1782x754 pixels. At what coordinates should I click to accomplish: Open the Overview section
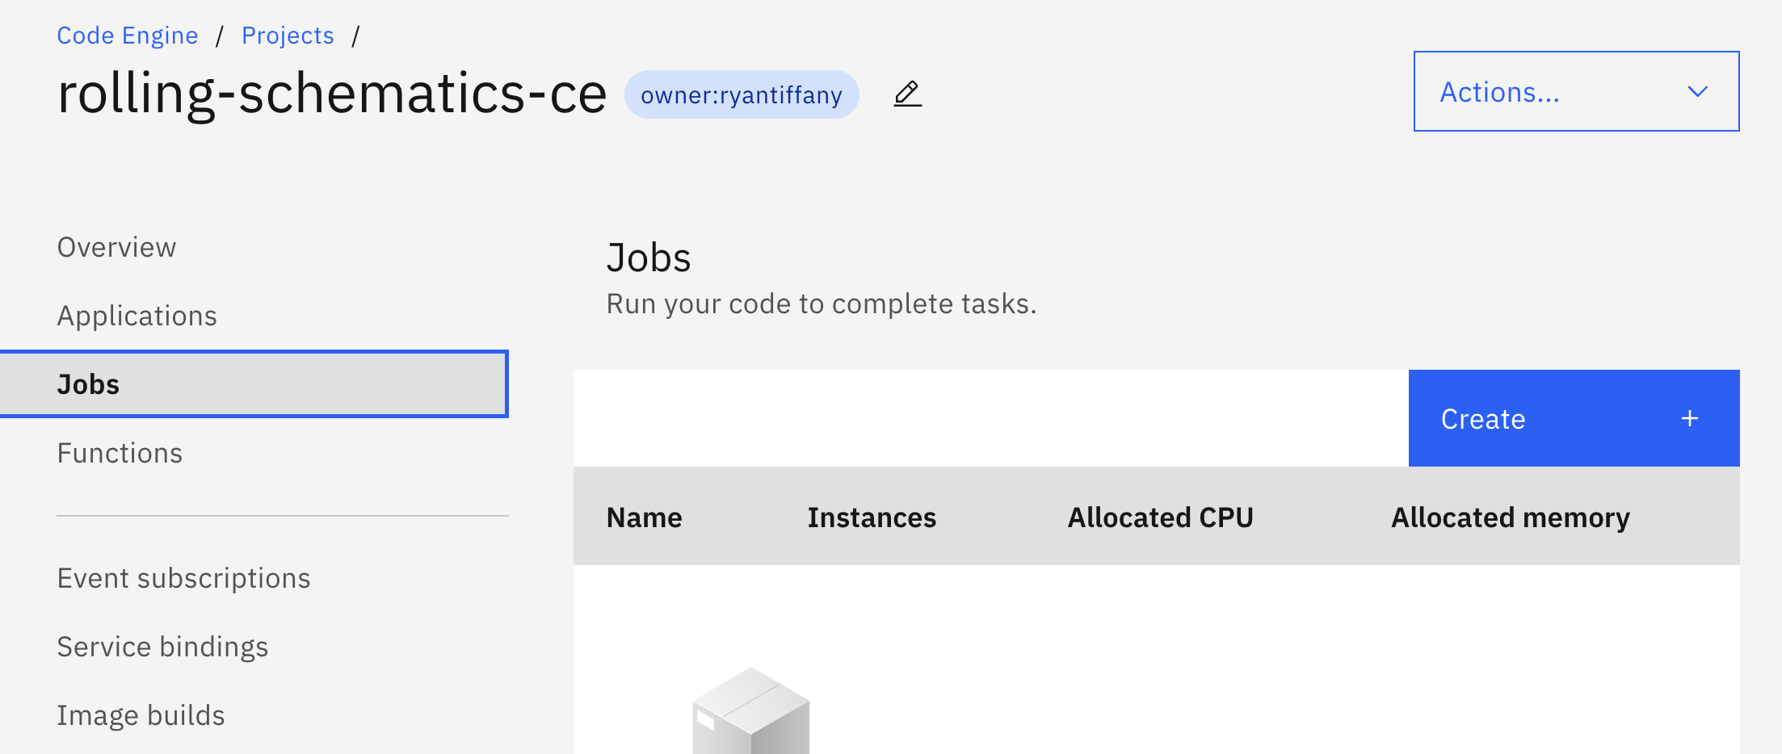click(116, 247)
